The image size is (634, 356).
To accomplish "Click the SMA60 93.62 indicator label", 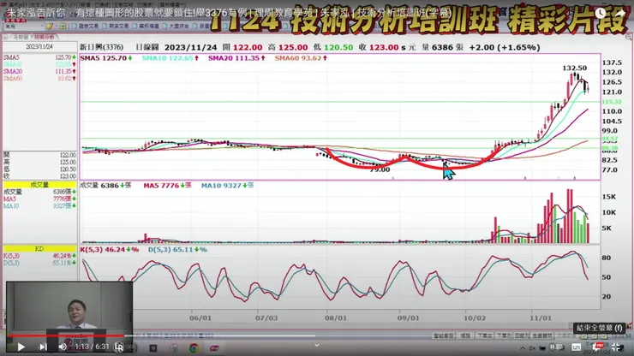I will click(x=301, y=58).
